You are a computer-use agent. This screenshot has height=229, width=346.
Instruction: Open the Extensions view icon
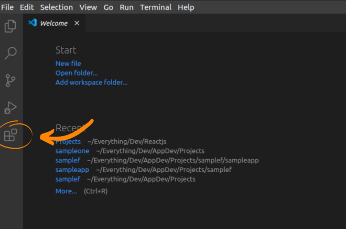(x=10, y=136)
